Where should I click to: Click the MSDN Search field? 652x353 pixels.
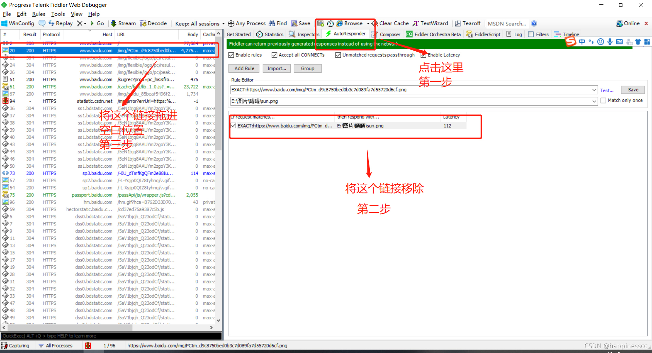tap(507, 23)
